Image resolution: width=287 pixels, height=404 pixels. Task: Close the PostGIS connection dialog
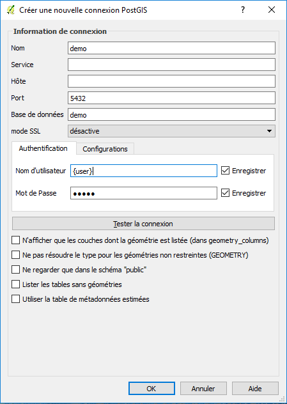272,10
